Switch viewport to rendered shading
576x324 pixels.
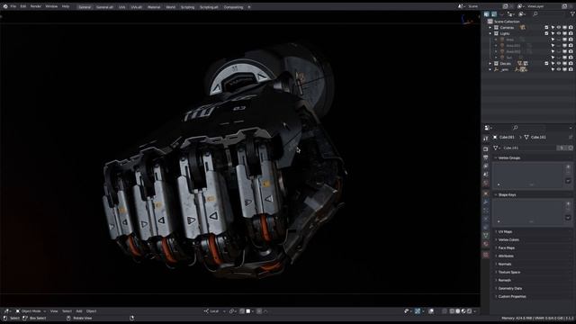pos(470,311)
